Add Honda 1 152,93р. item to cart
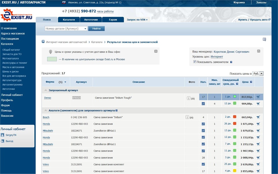278x174 pixels. 258,137
